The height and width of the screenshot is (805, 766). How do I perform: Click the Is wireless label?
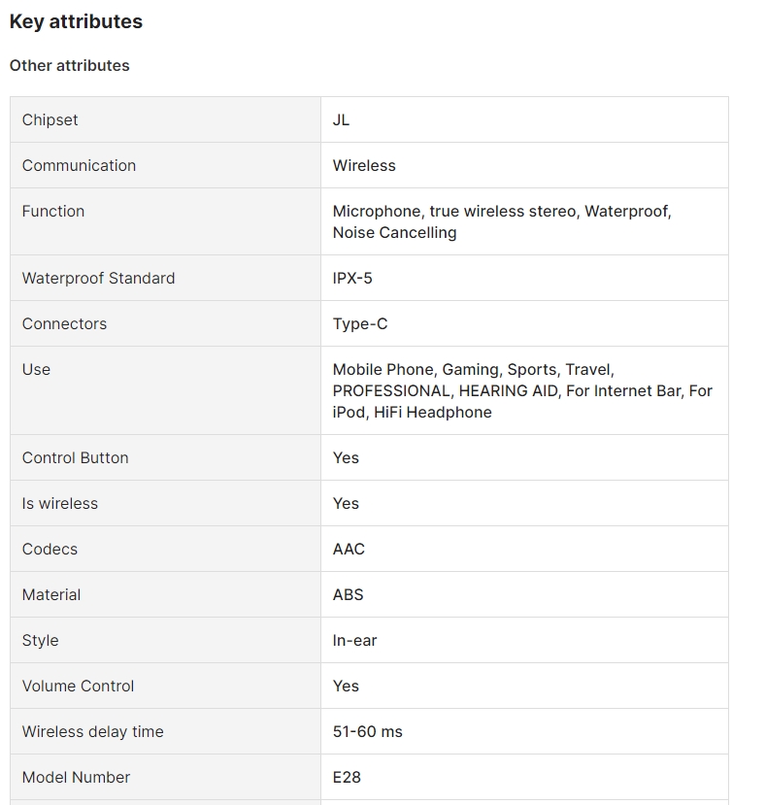click(x=60, y=503)
